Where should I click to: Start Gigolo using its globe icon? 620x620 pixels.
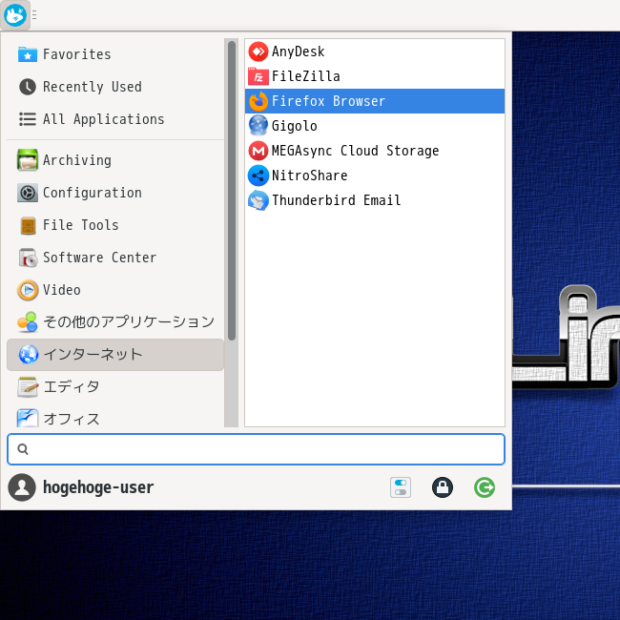[x=258, y=126]
